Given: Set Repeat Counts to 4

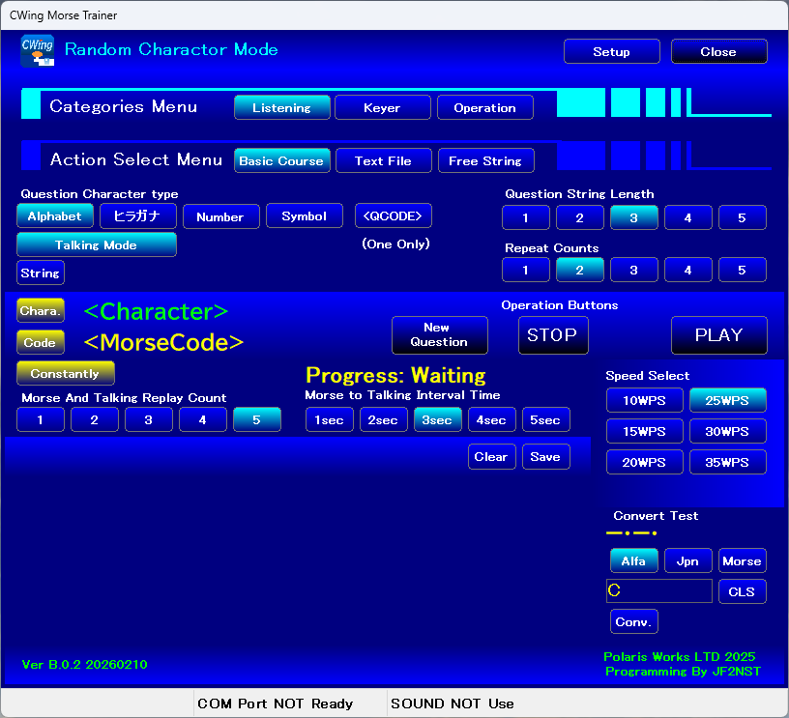Looking at the screenshot, I should coord(687,271).
